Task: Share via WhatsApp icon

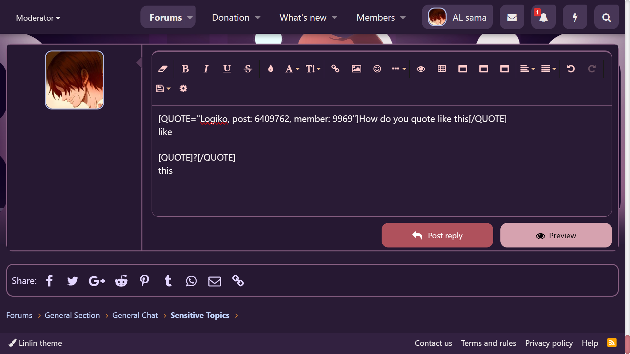Action: coord(191,281)
